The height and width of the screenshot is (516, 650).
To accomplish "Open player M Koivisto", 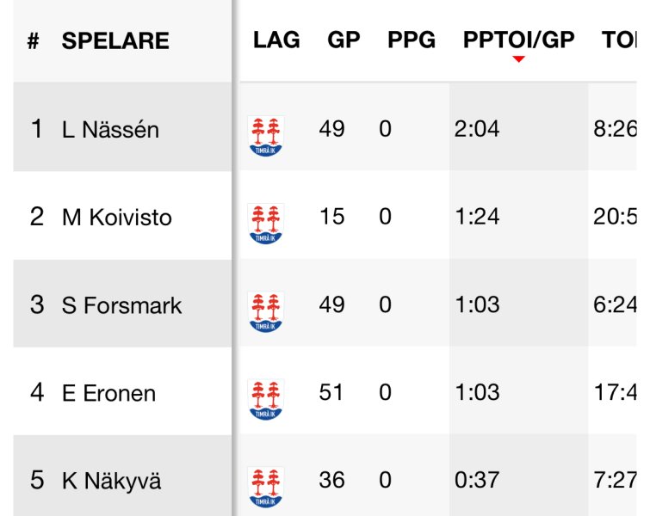I will pos(116,218).
